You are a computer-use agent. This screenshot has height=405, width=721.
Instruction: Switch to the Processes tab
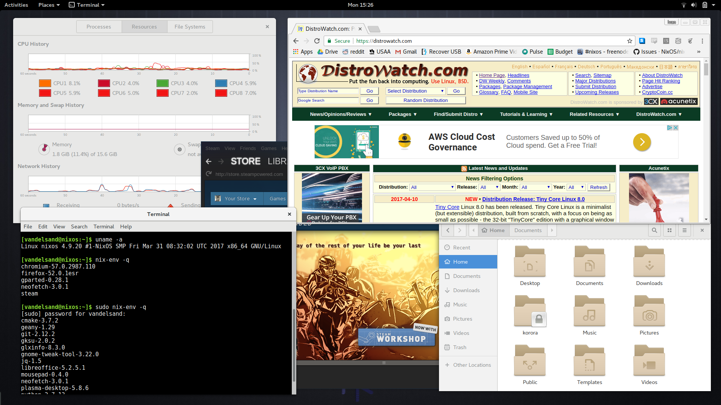click(x=99, y=27)
